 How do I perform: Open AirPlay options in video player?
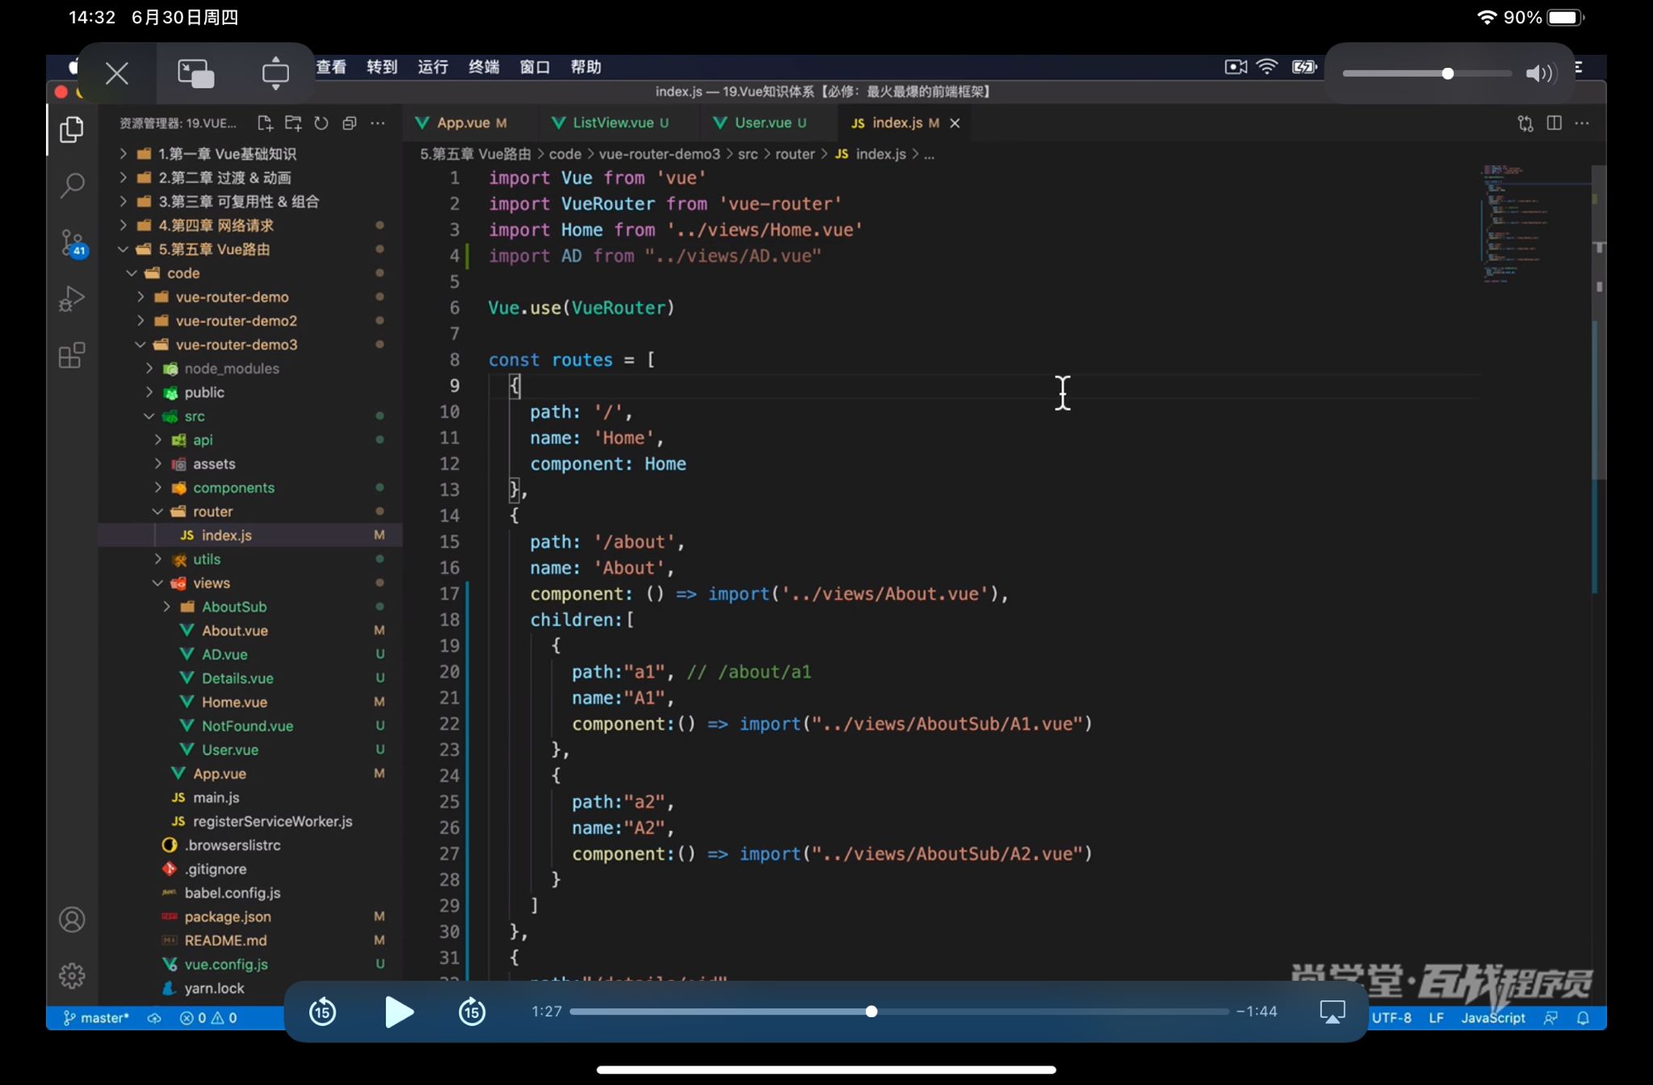pyautogui.click(x=1332, y=1012)
